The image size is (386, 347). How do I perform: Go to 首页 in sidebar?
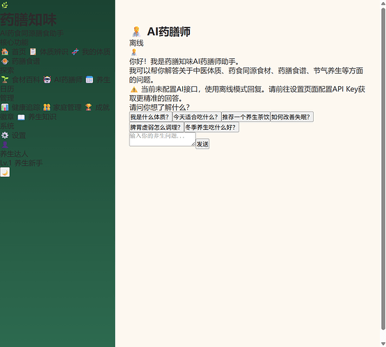(19, 52)
